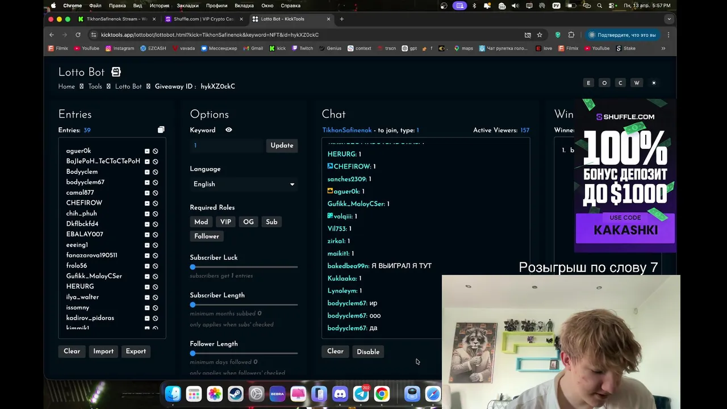
Task: Ban aguer0k using the block icon
Action: (155, 151)
